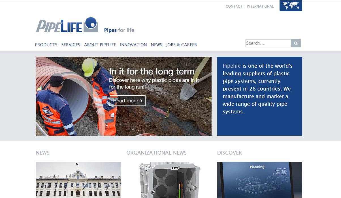The width and height of the screenshot is (341, 198).
Task: Click the search magnifier icon button
Action: (x=296, y=43)
